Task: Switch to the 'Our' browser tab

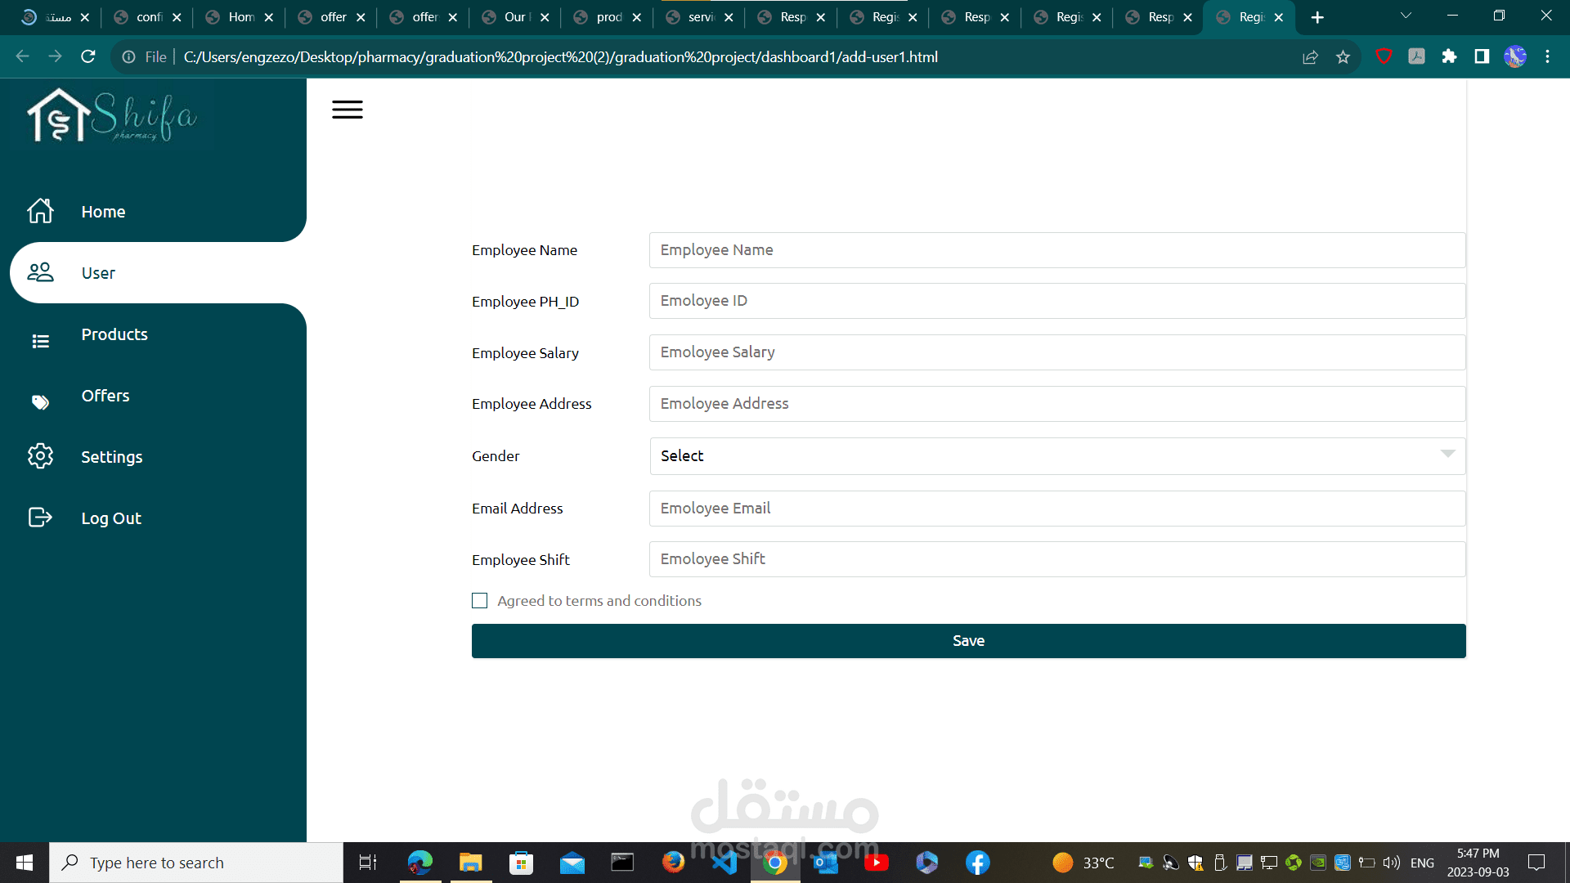Action: pyautogui.click(x=514, y=17)
